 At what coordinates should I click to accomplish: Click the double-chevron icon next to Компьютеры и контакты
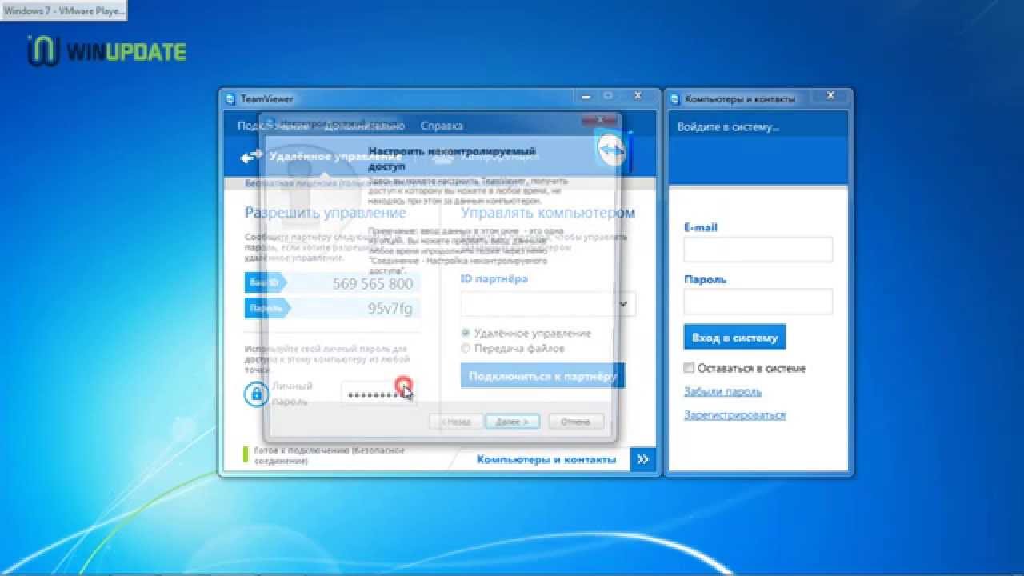[x=642, y=459]
